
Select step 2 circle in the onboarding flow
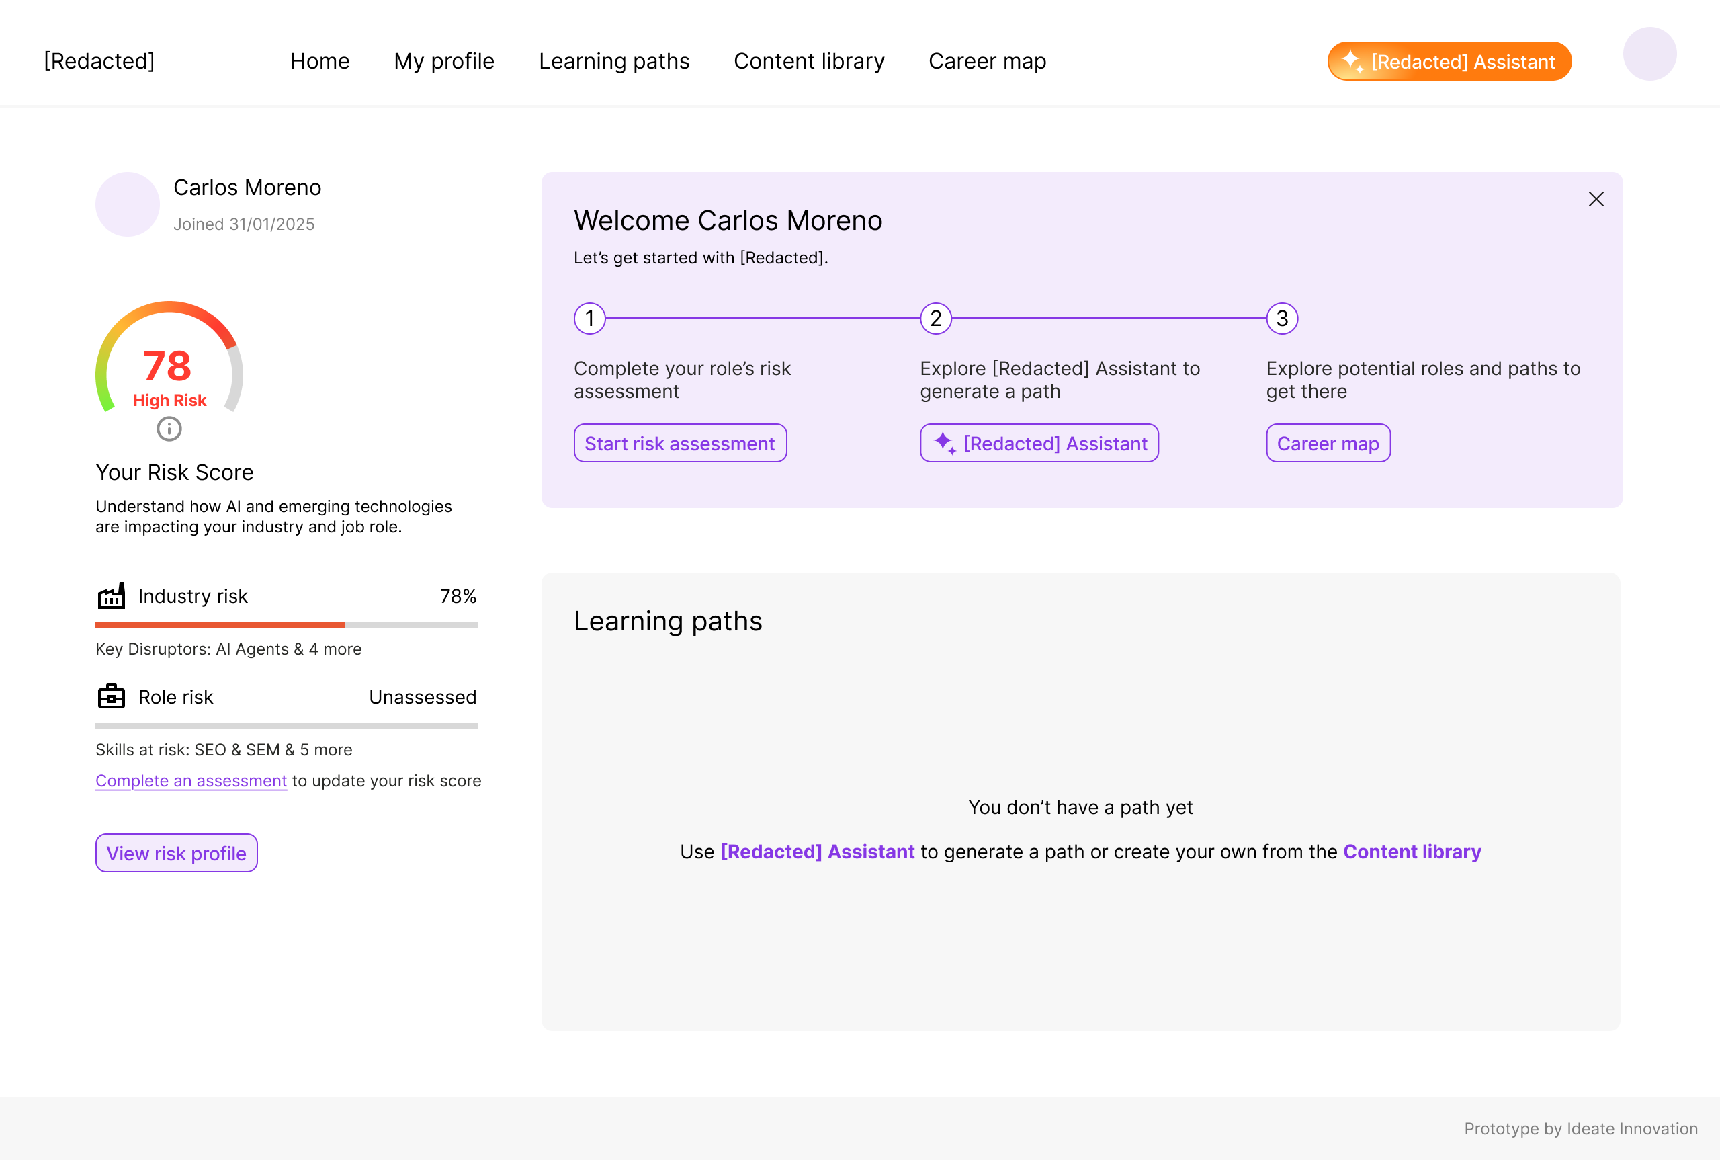coord(935,319)
